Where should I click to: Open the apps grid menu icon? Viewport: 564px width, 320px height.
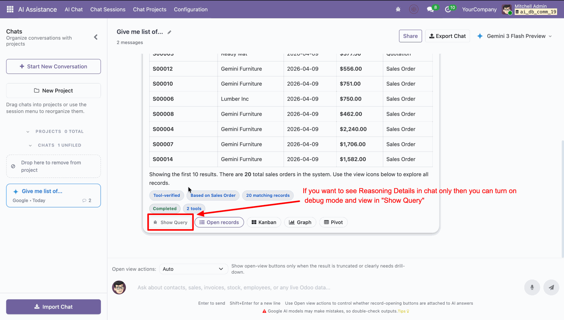coord(10,9)
